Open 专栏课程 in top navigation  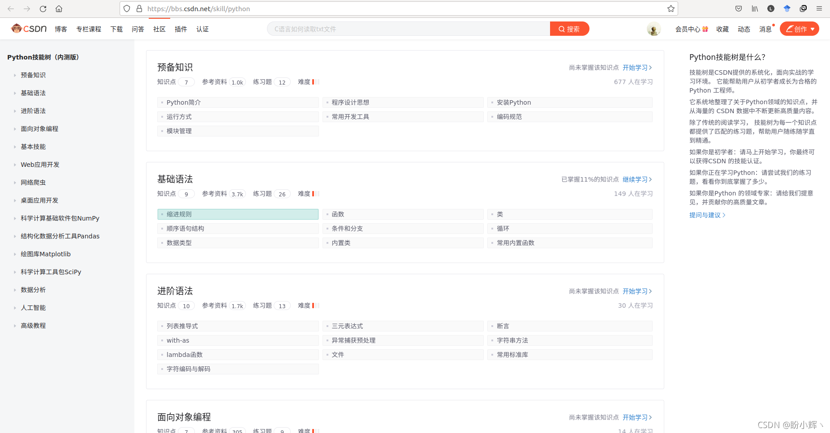[x=89, y=29]
